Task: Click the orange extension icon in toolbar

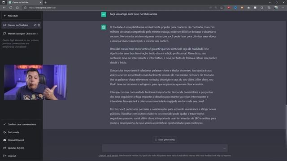Action: pos(242,8)
